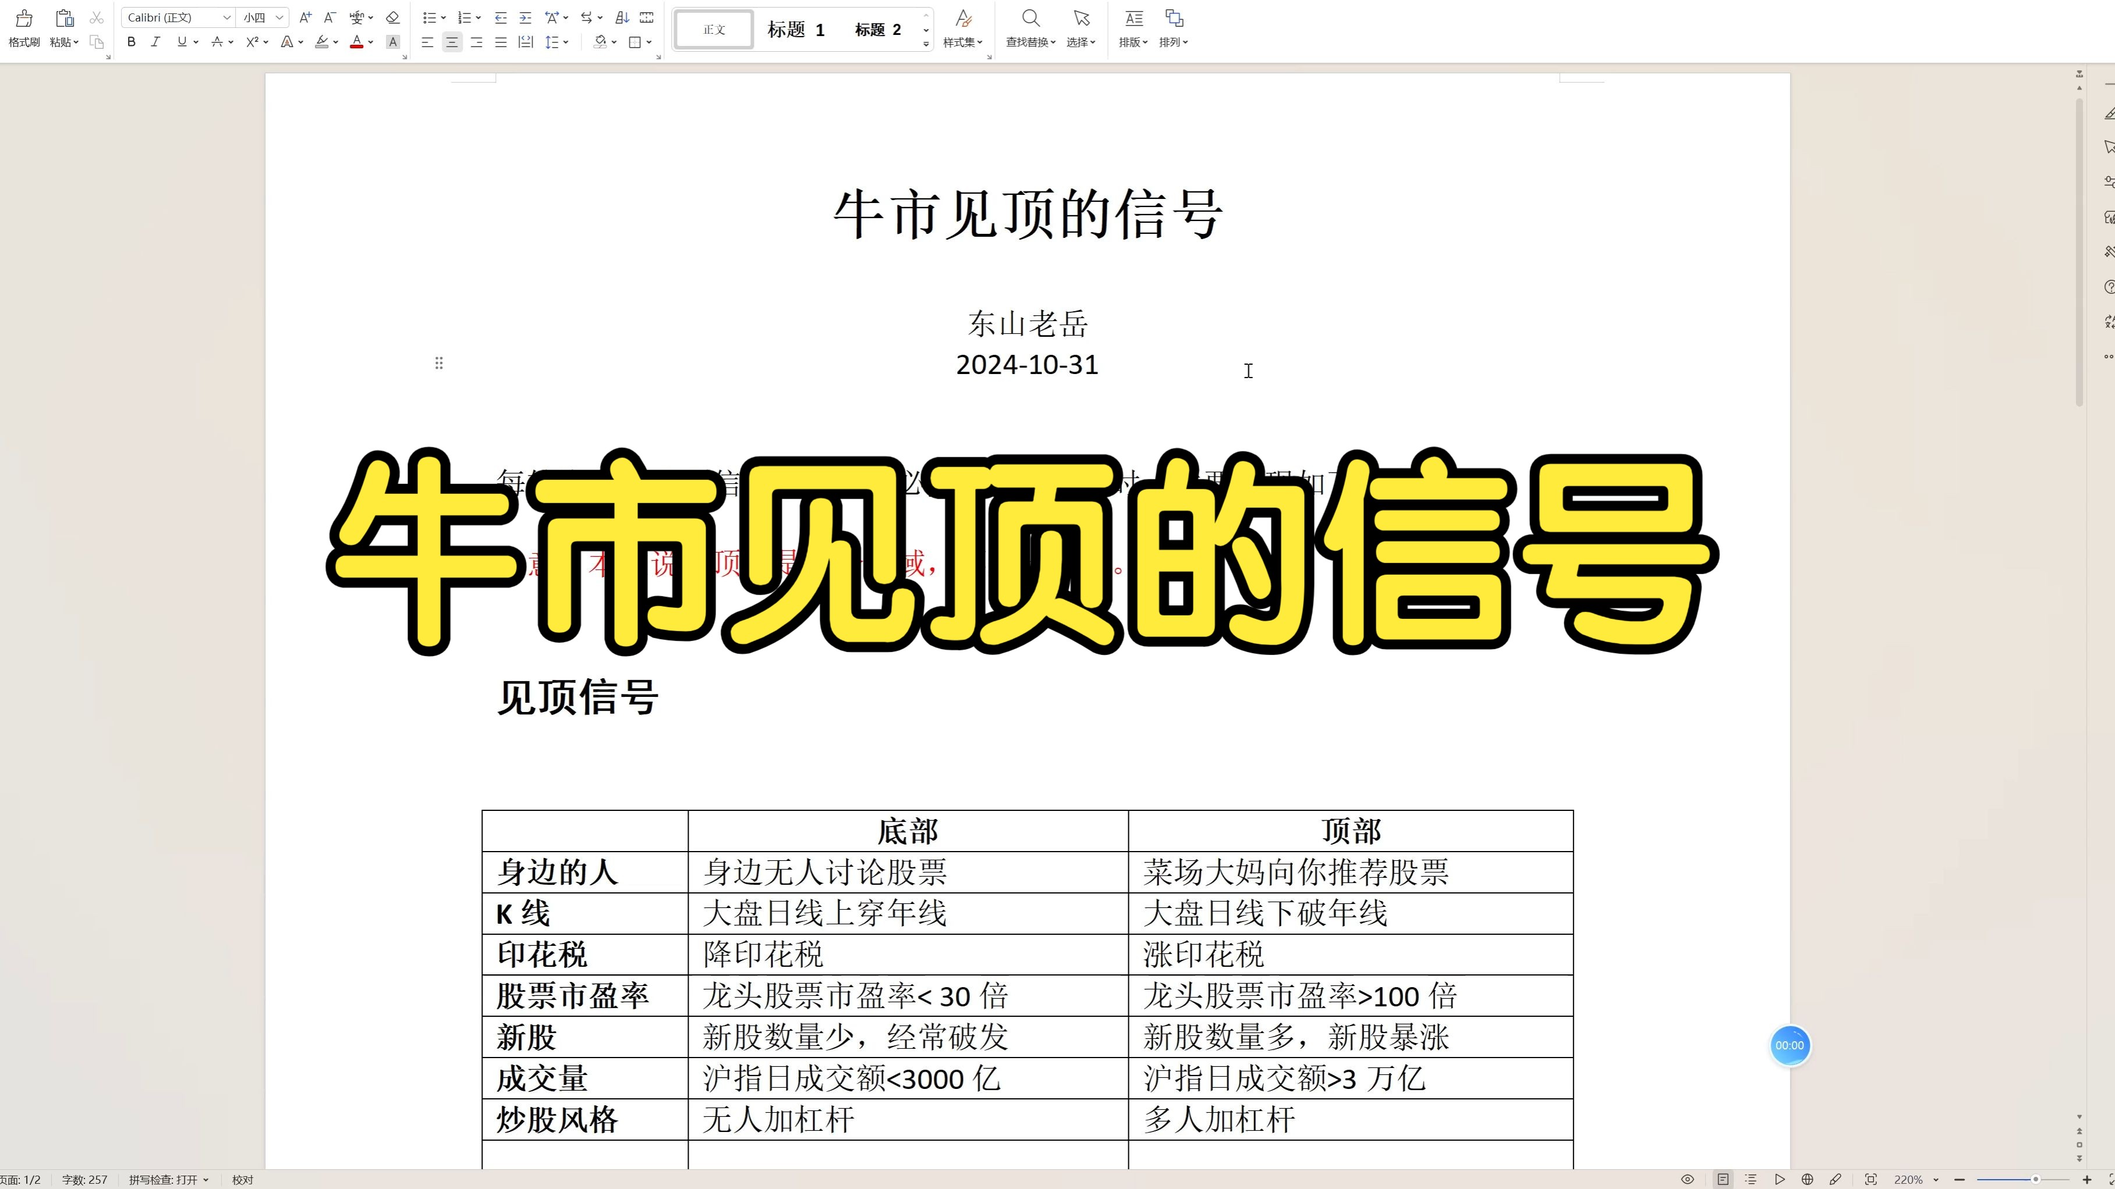Switch to web layout globe icon
Screen dimensions: 2115x1189
[1807, 1179]
